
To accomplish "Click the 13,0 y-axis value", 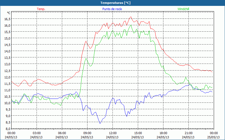I will pyautogui.click(x=8, y=64).
